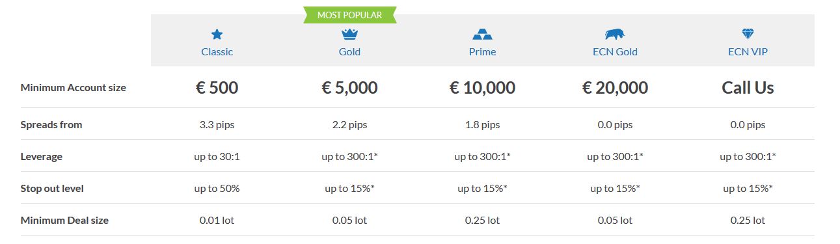This screenshot has height=244, width=840.
Task: Click the gold bars icon above Prime
Action: pyautogui.click(x=482, y=34)
